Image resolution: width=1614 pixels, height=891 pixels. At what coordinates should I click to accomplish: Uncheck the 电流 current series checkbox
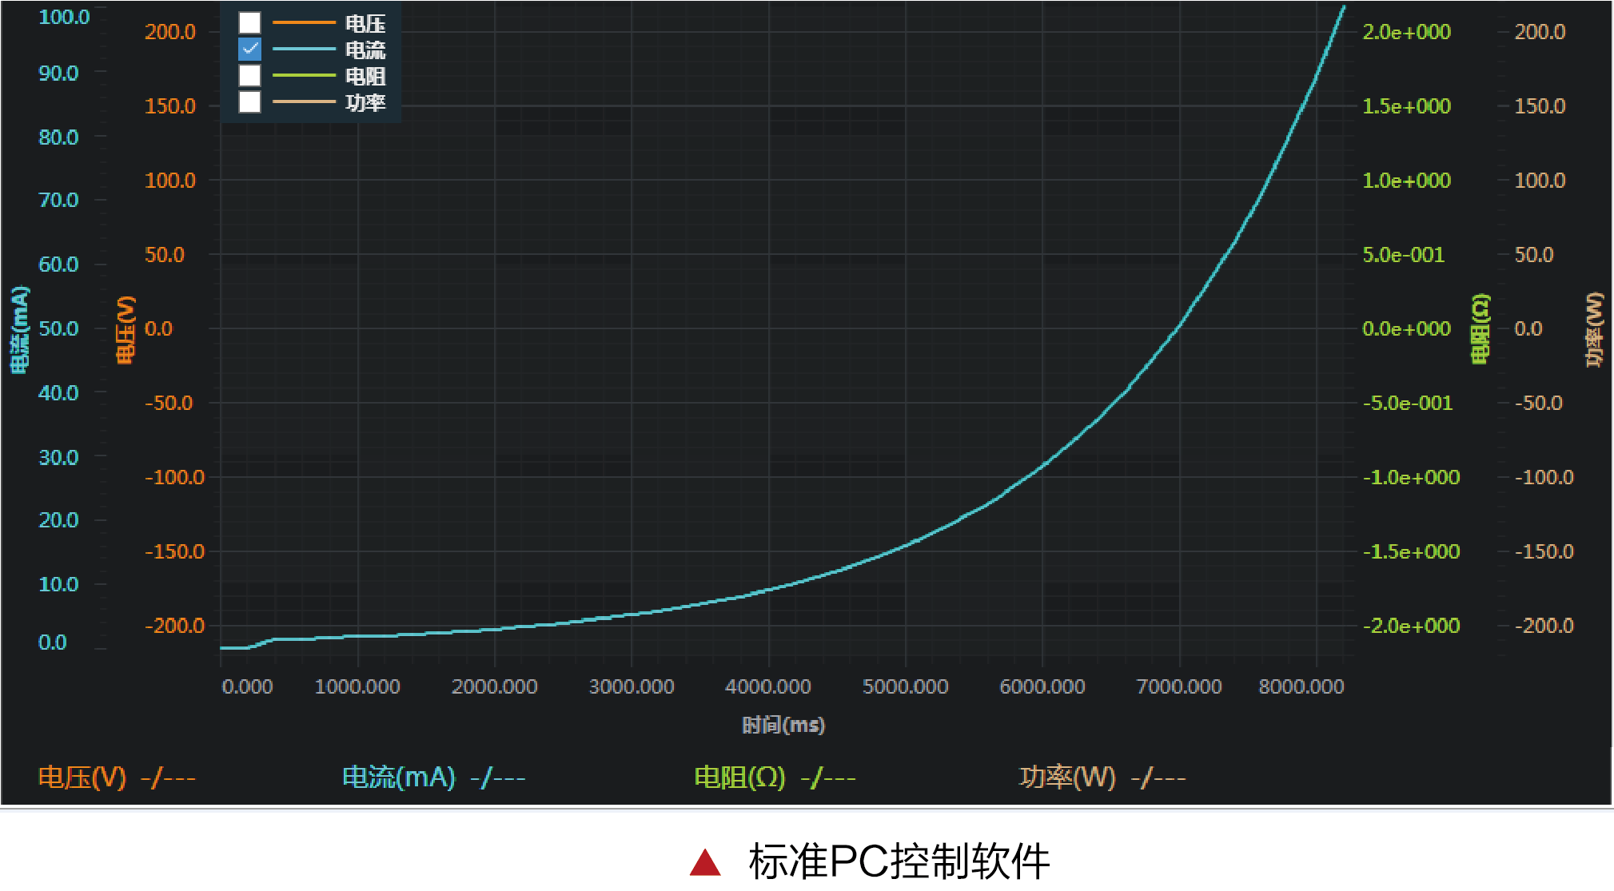click(x=249, y=50)
